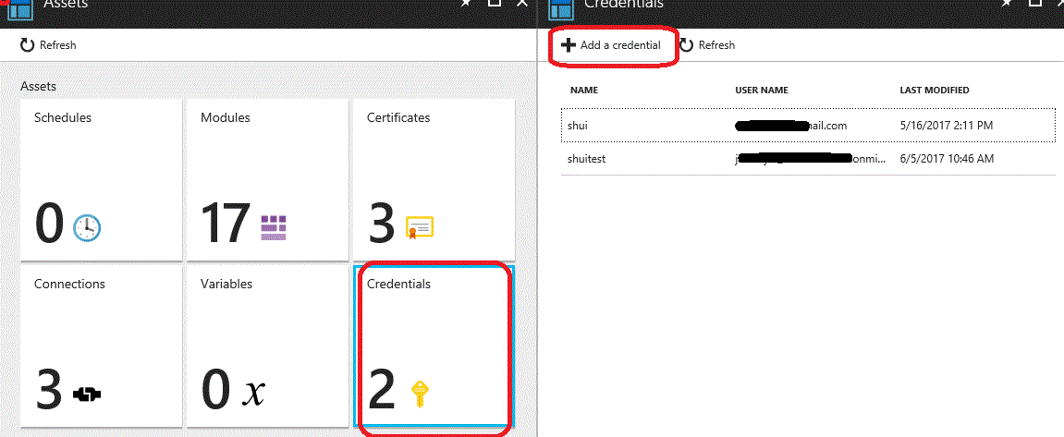Image resolution: width=1064 pixels, height=437 pixels.
Task: Select the shui credential row
Action: coord(808,126)
